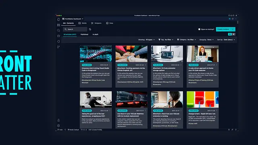Screen dimensions: 258x145
Task: Select the 'In draft' filter tab
Action: pyautogui.click(x=96, y=34)
